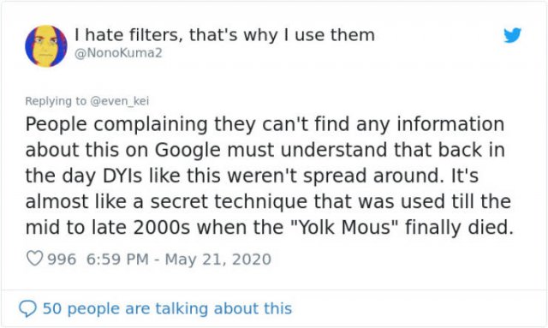Click the word "DYIs" in the tweet
This screenshot has width=548, height=328.
[x=122, y=176]
